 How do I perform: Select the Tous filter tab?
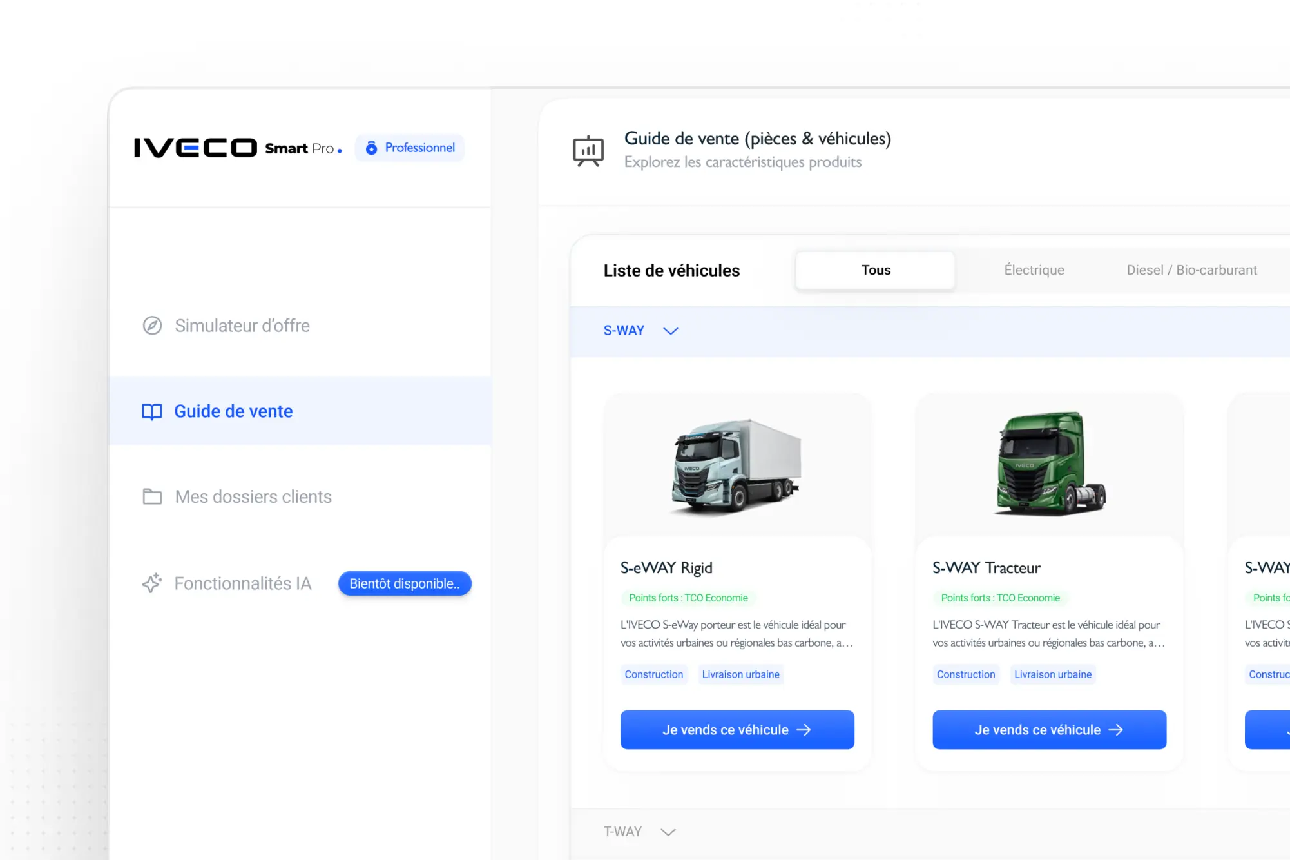pyautogui.click(x=875, y=270)
